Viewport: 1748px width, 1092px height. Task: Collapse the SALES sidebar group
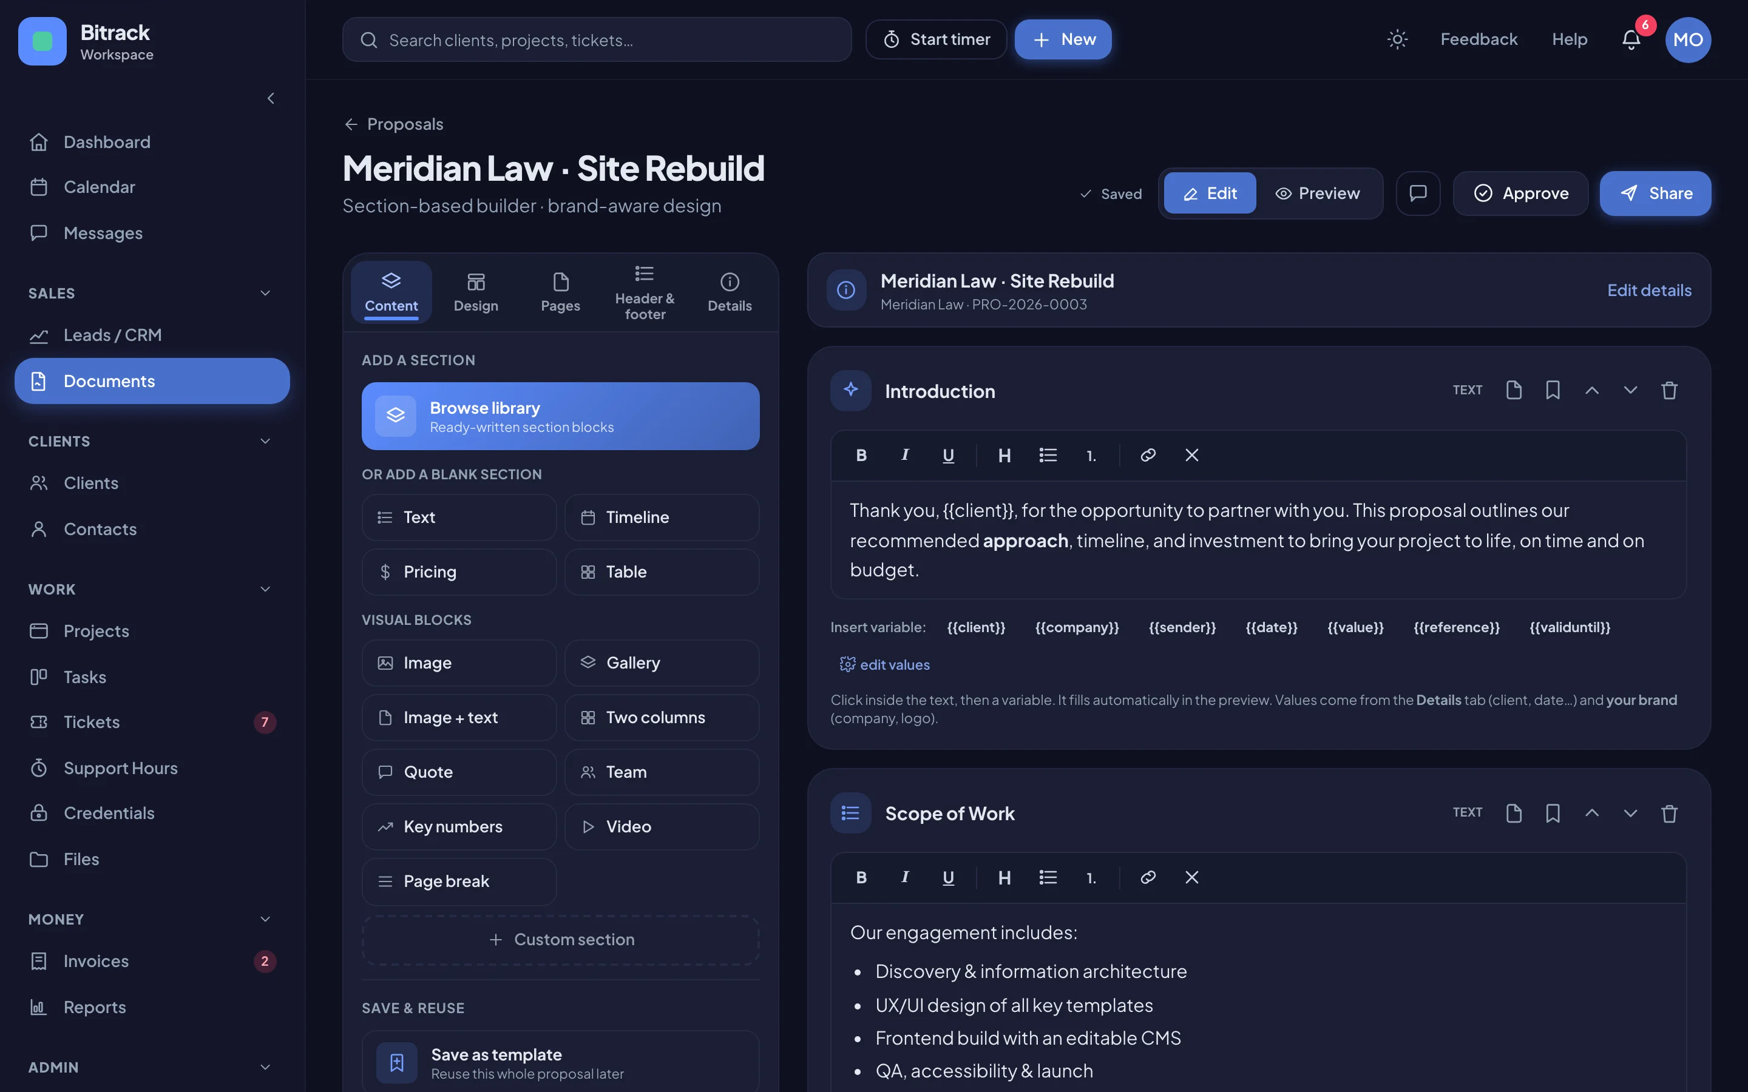[x=265, y=293]
